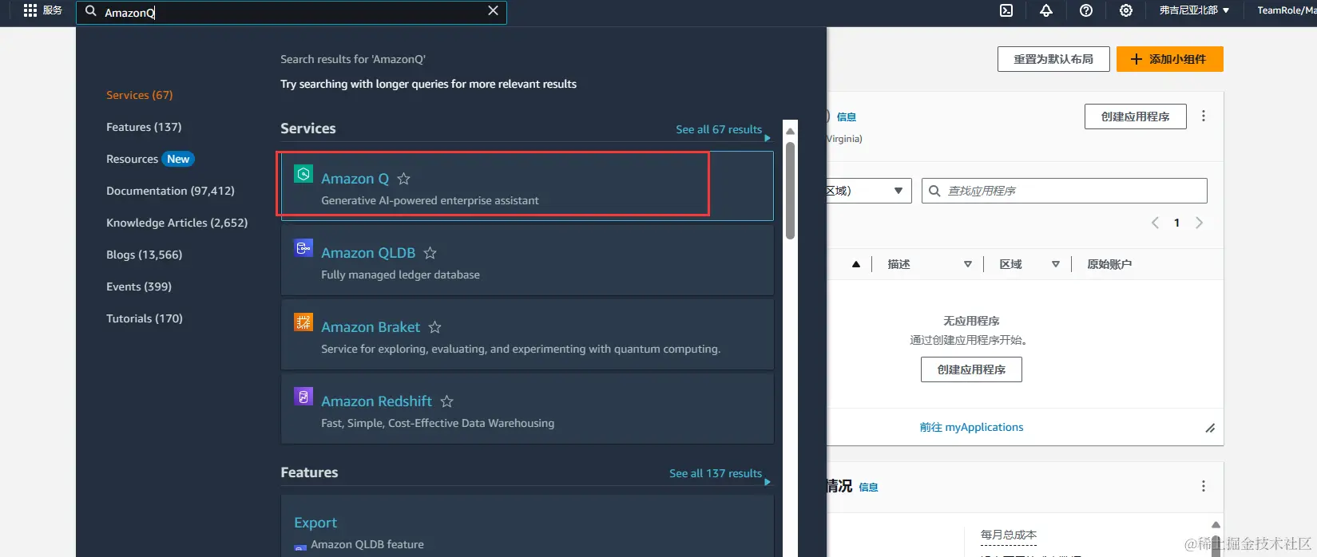Select Features (137) filter
1317x557 pixels.
pos(144,127)
